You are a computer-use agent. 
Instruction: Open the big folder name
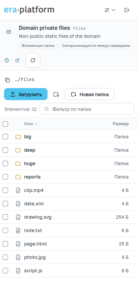pyautogui.click(x=27, y=137)
